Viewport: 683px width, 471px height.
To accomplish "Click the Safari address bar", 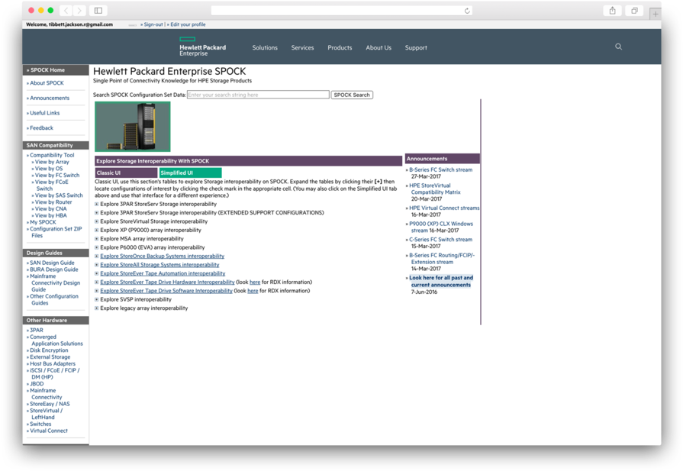I will tap(342, 11).
